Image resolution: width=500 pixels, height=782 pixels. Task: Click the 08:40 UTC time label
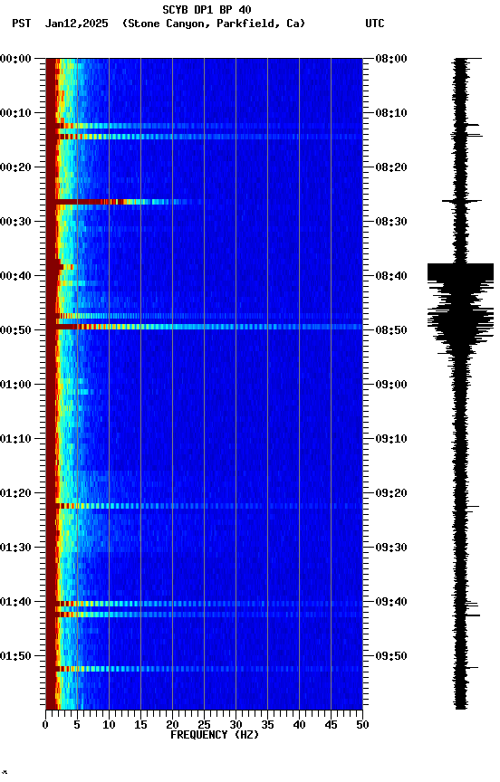pyautogui.click(x=391, y=276)
